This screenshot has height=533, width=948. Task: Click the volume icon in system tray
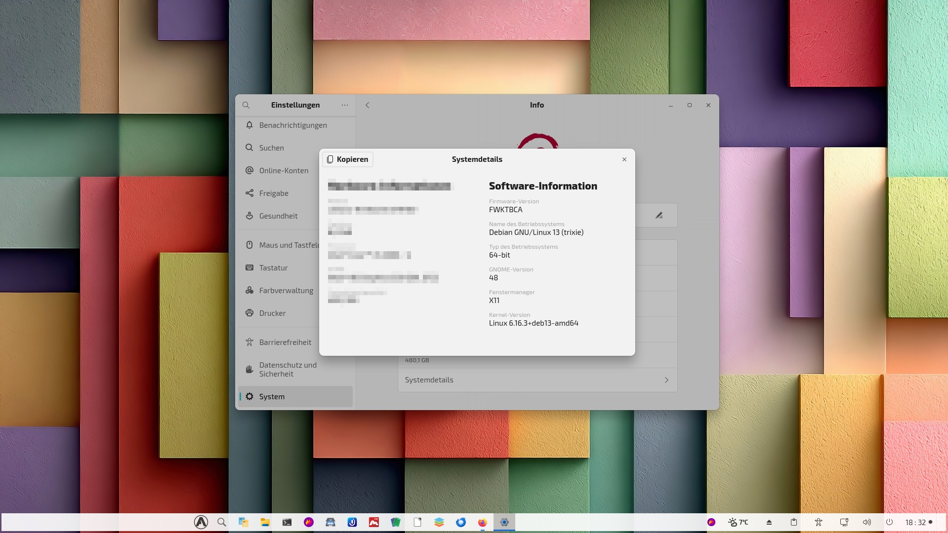coord(866,522)
